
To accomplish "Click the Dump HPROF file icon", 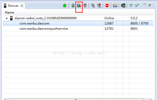I will pyautogui.click(x=79, y=5).
